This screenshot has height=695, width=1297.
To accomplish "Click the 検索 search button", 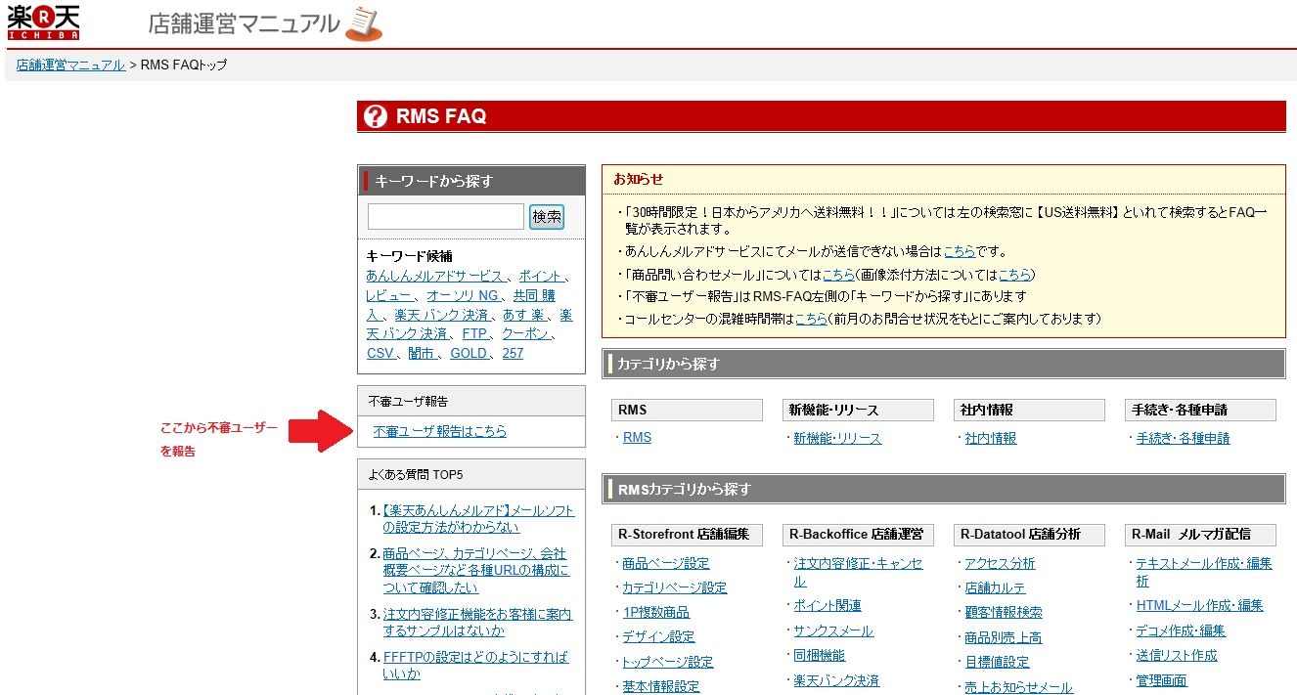I will pos(547,216).
